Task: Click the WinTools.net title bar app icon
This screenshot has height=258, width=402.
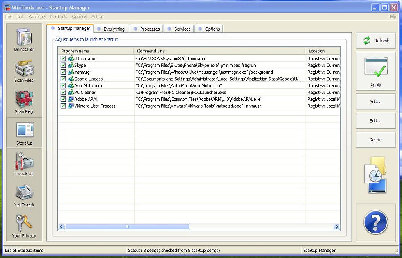Action: [x=7, y=7]
